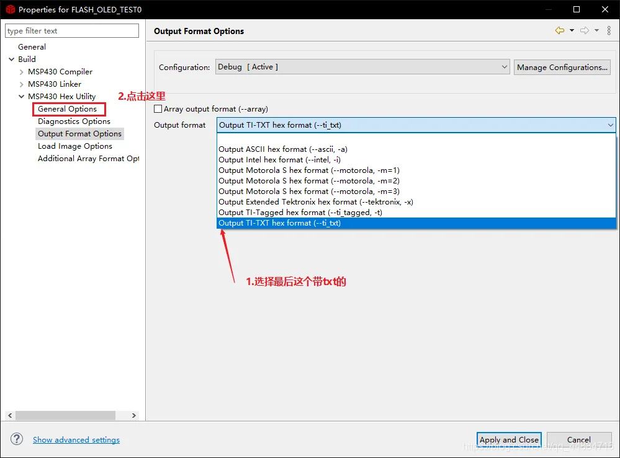This screenshot has height=458, width=620.
Task: Click the help question mark icon
Action: [x=17, y=439]
